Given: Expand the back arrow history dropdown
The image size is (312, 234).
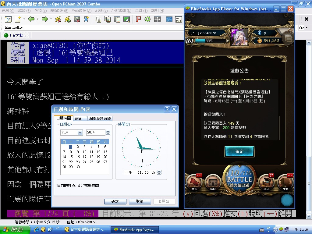Looking at the screenshot, I should (37, 19).
